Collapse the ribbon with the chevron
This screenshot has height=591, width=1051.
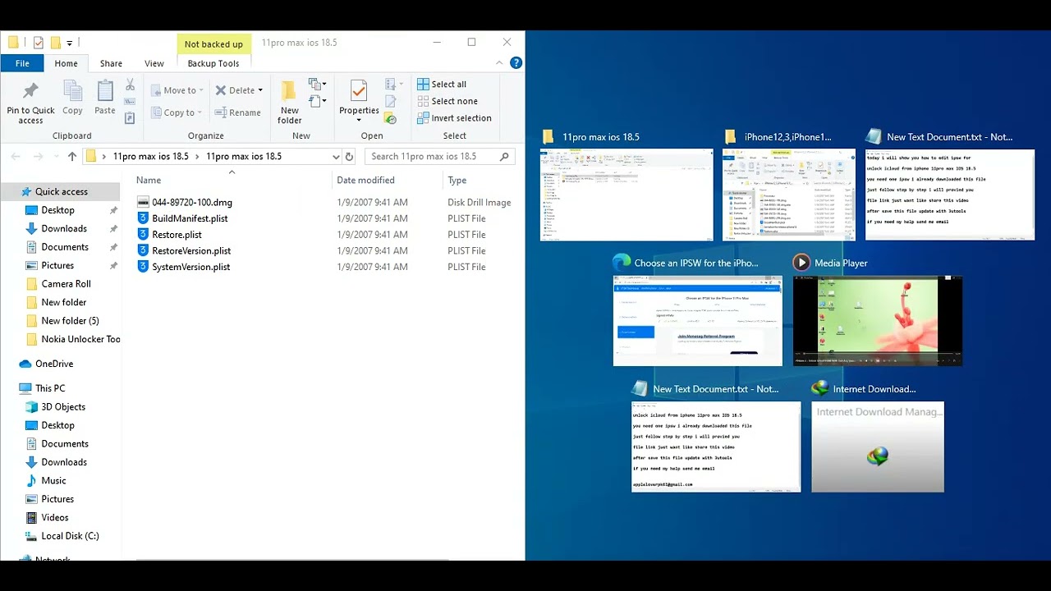click(499, 63)
